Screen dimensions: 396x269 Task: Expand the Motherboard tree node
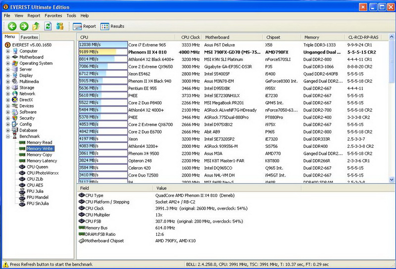(8, 57)
